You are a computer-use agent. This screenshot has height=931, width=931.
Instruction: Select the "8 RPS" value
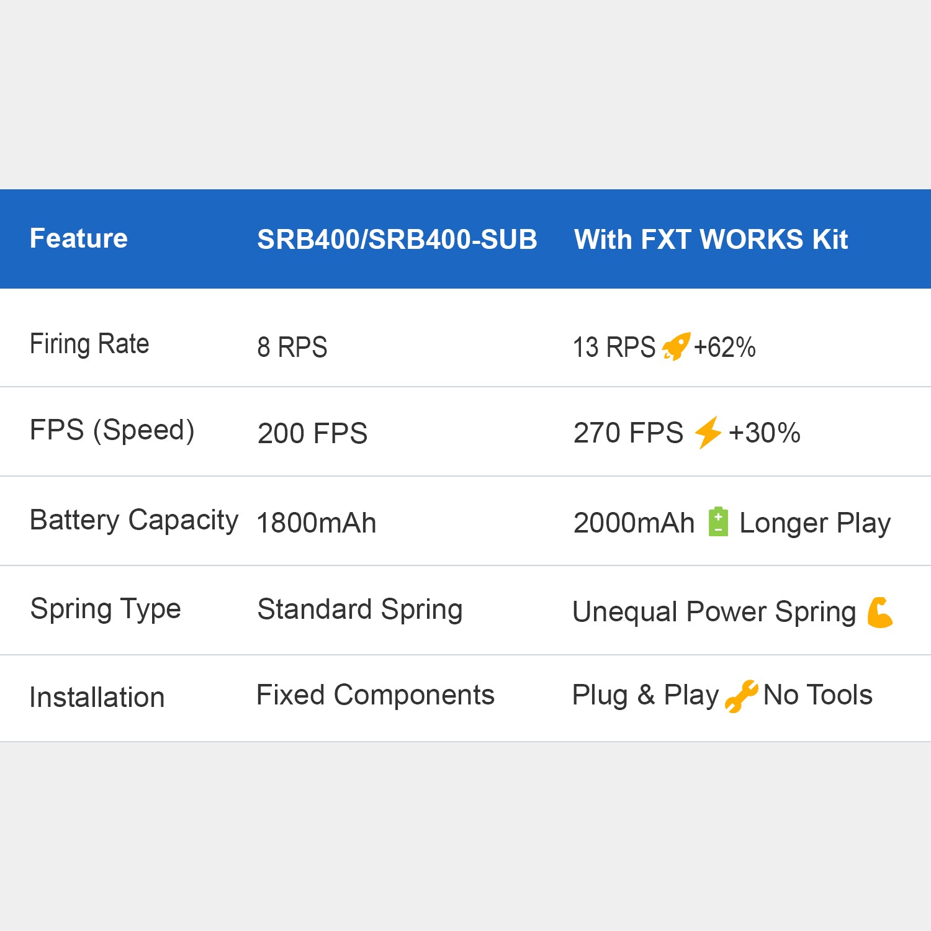(292, 347)
